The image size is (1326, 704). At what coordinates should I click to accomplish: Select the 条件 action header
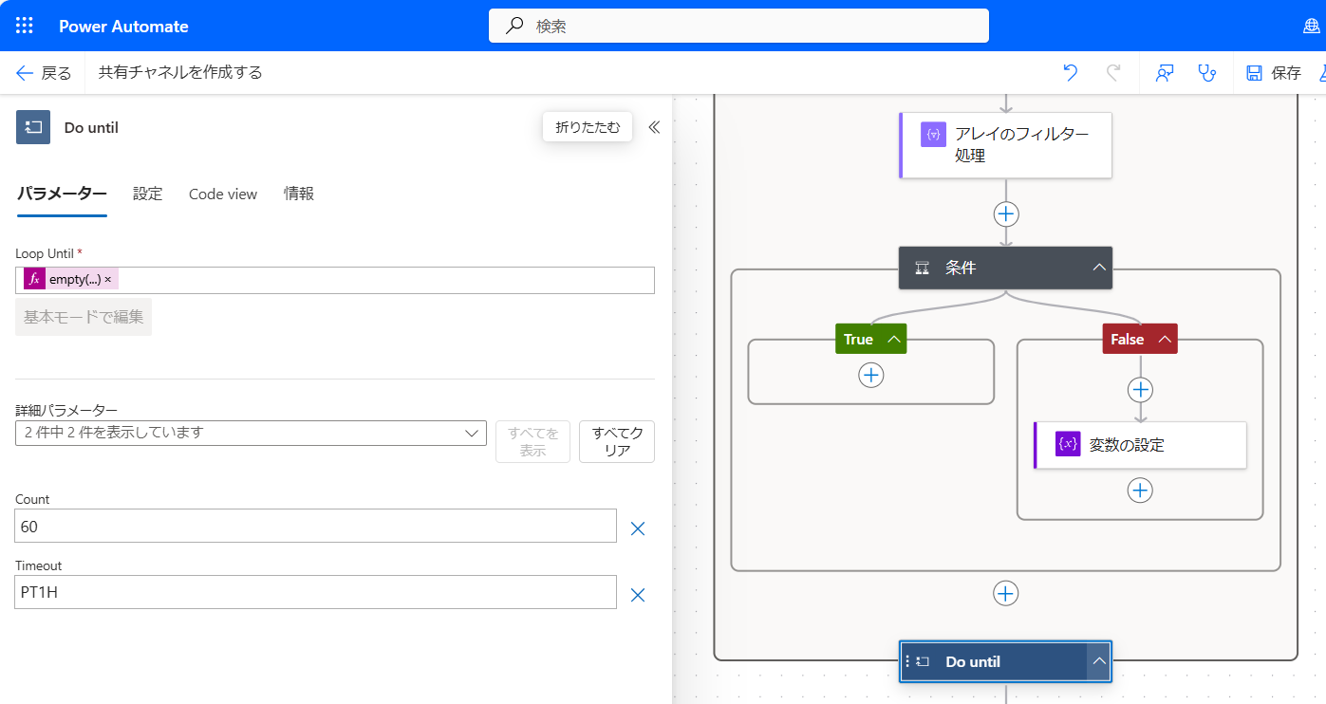click(x=1005, y=268)
